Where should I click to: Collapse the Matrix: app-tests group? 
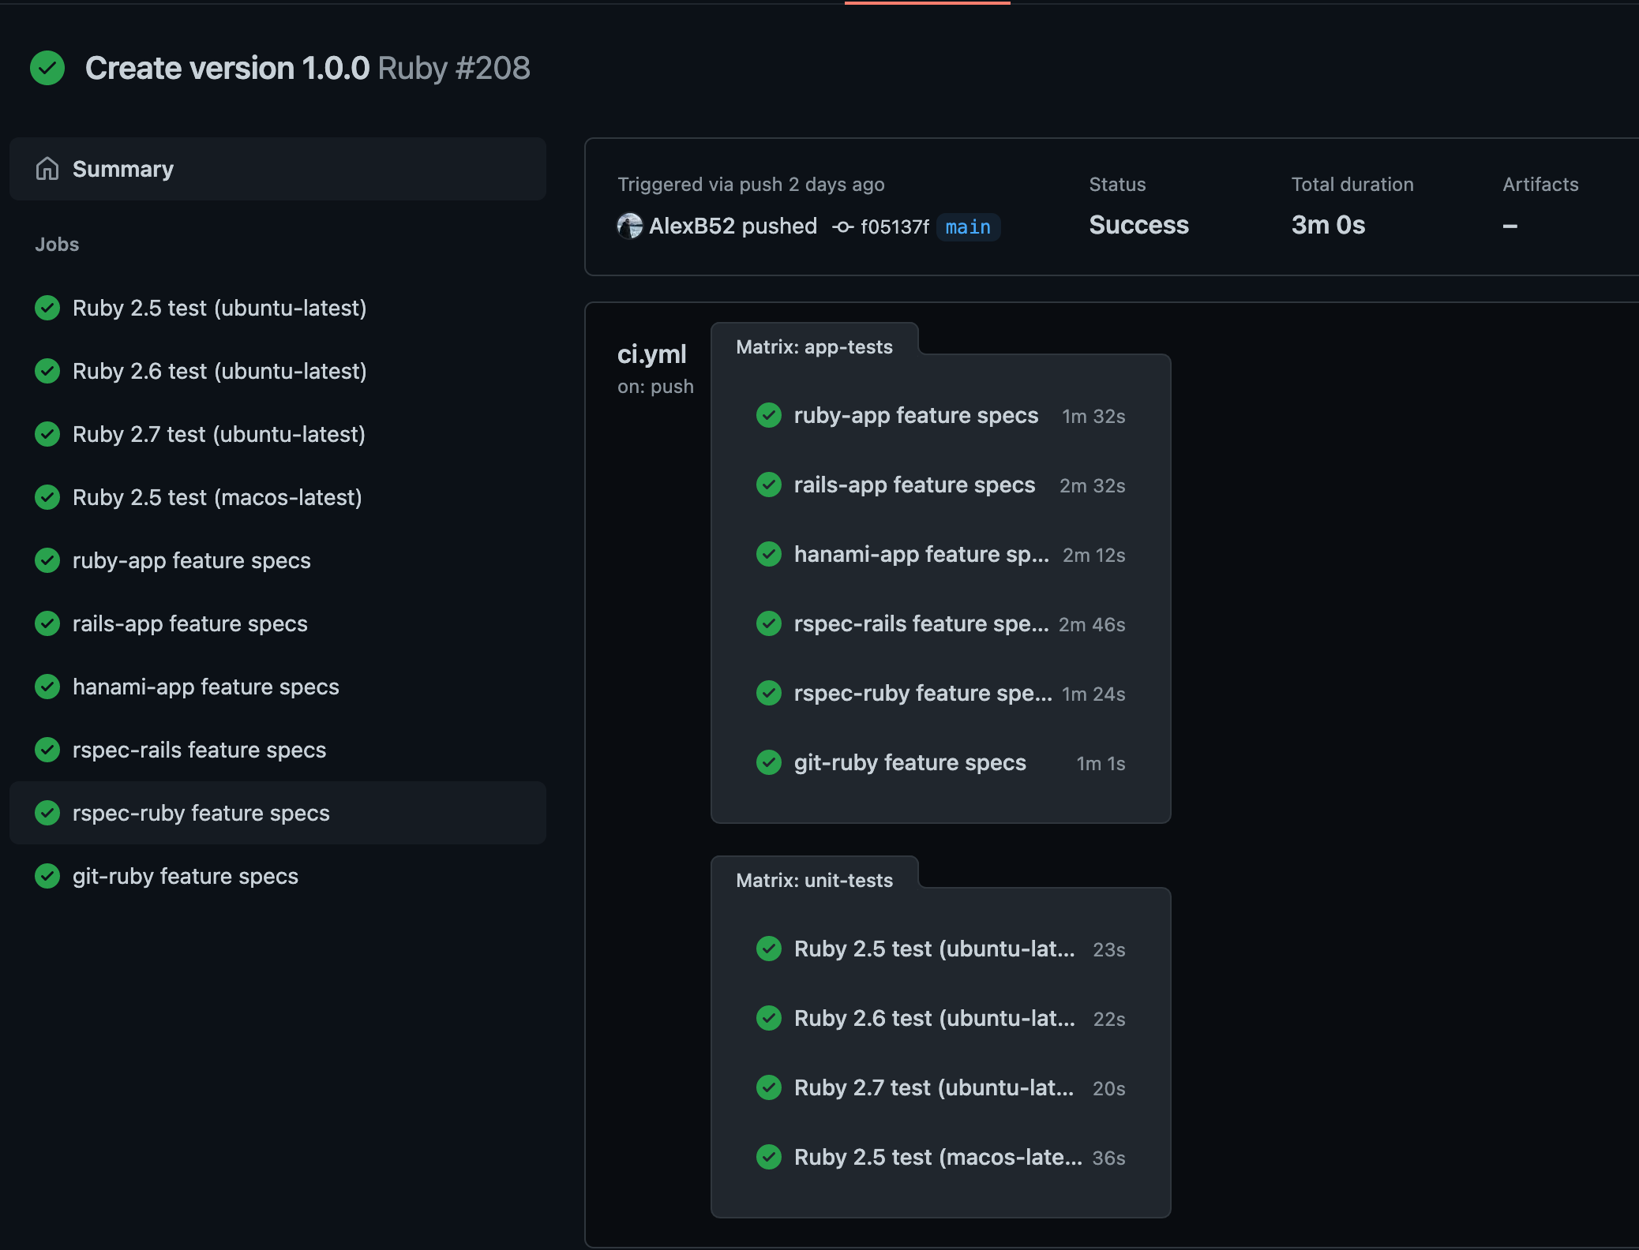[814, 347]
